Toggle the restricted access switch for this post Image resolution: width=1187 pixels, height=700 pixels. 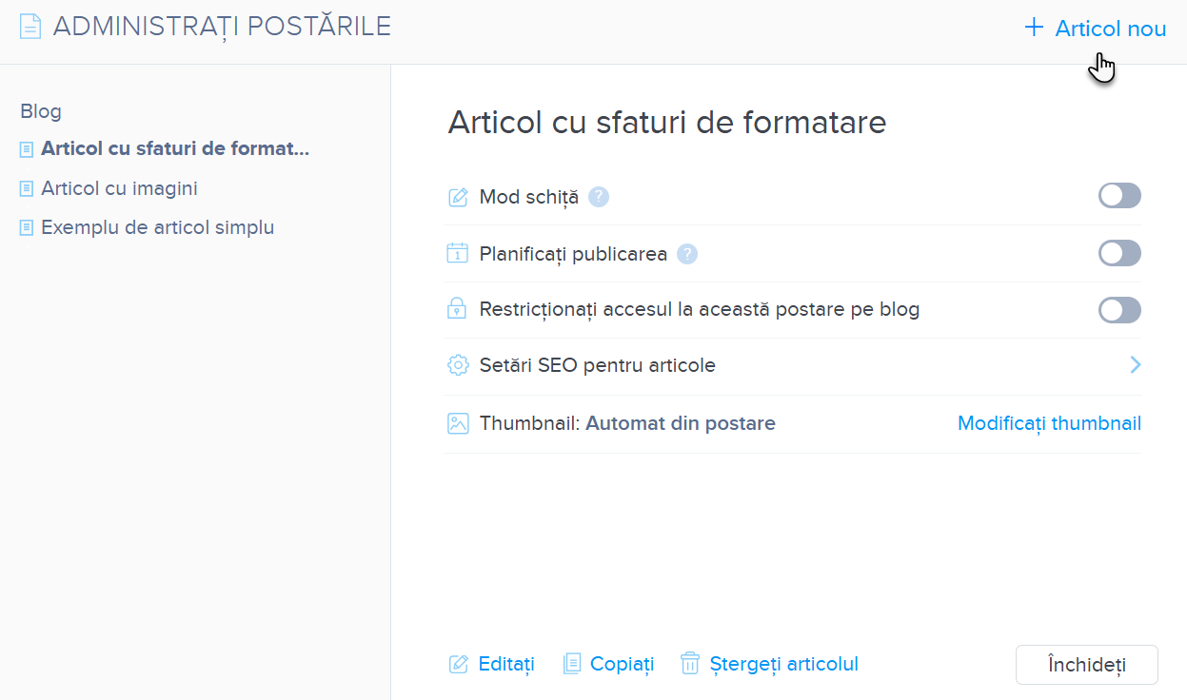(x=1119, y=310)
